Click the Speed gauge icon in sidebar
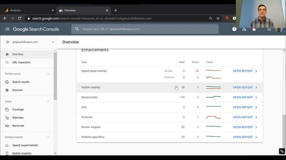The width and height of the screenshot is (286, 160). (x=7, y=145)
